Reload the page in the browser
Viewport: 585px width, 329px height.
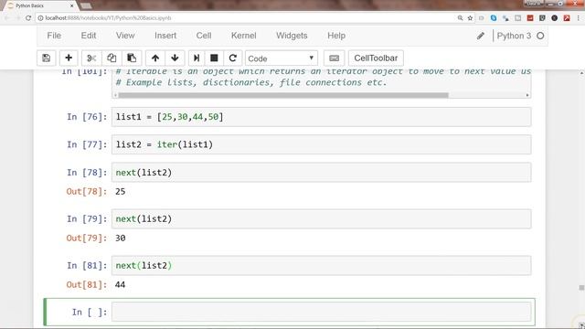28,18
